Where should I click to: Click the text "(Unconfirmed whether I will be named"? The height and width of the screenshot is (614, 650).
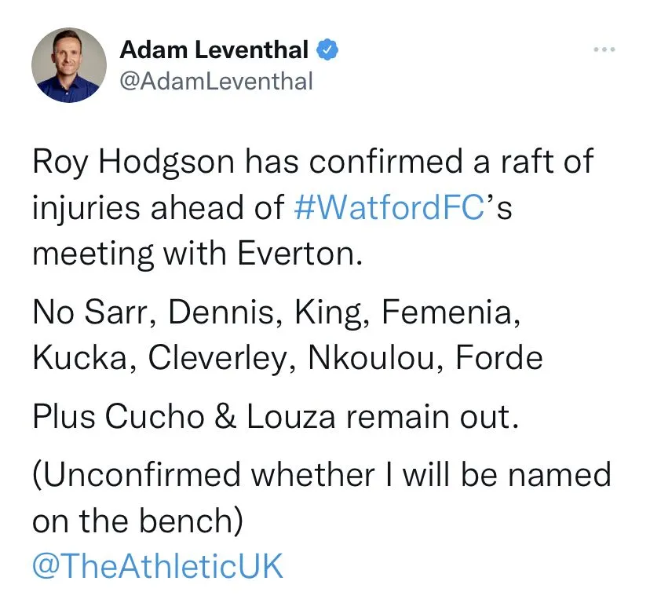pyautogui.click(x=322, y=476)
